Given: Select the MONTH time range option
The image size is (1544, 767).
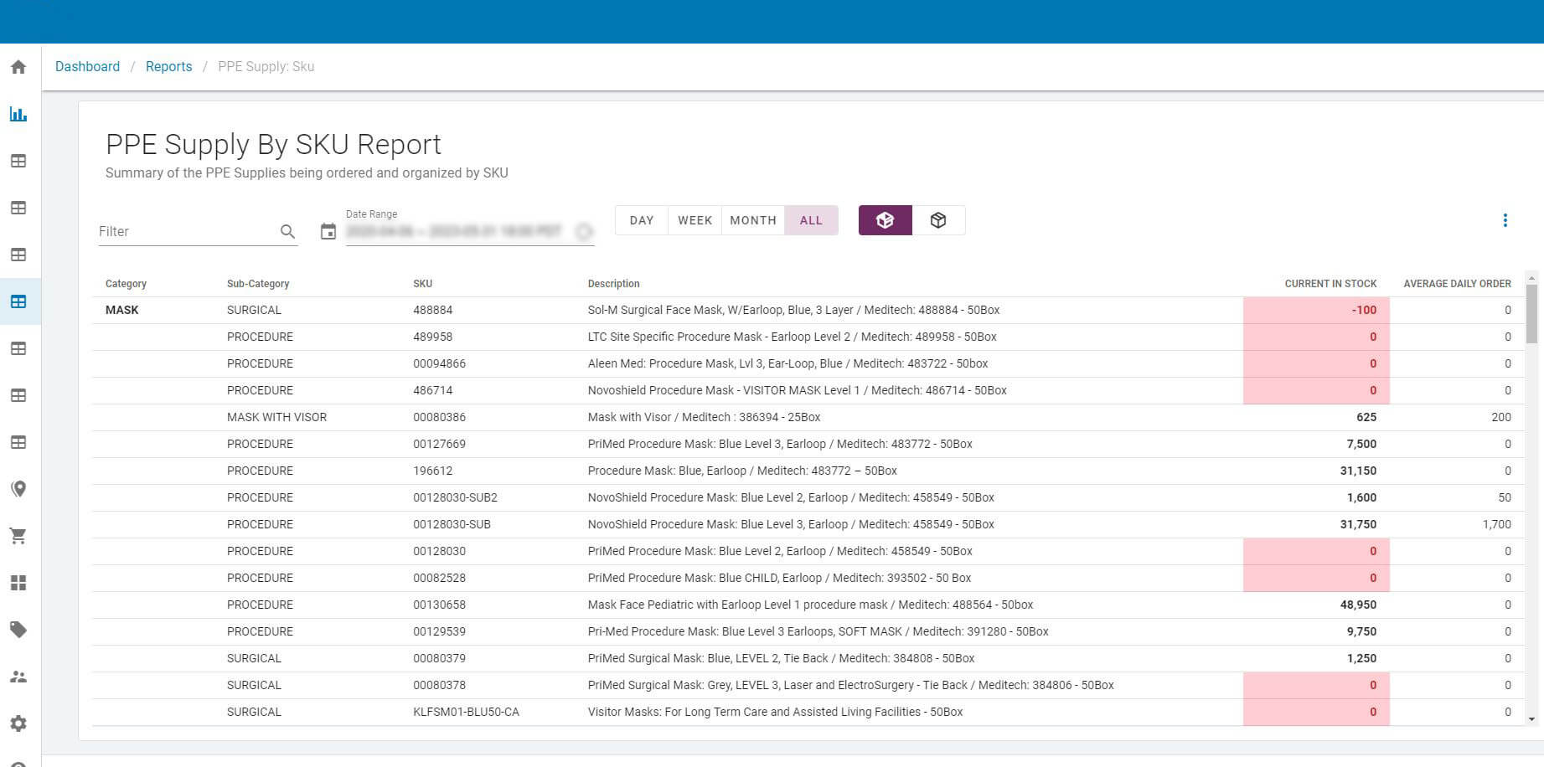Looking at the screenshot, I should pos(752,219).
